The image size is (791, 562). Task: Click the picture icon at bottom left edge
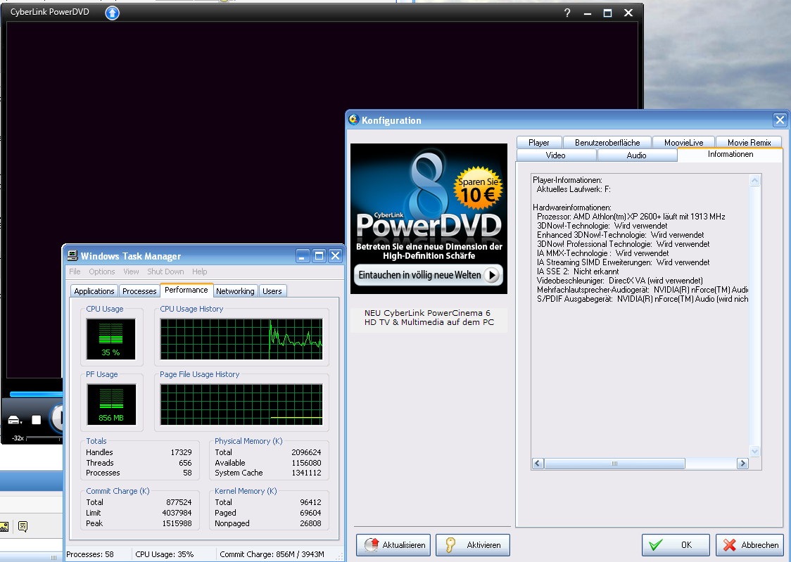[4, 527]
